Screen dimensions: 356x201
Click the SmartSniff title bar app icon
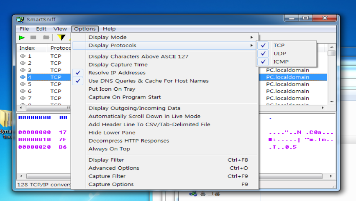(20, 20)
